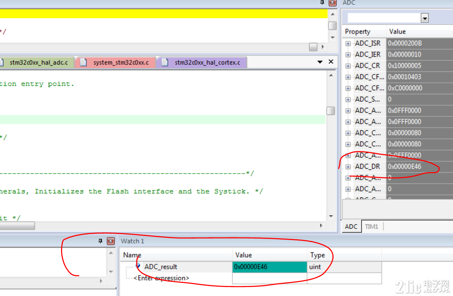Click bottom-left panel horizontal scroll right arrow
Screen dimensions: 453x296
point(101,281)
